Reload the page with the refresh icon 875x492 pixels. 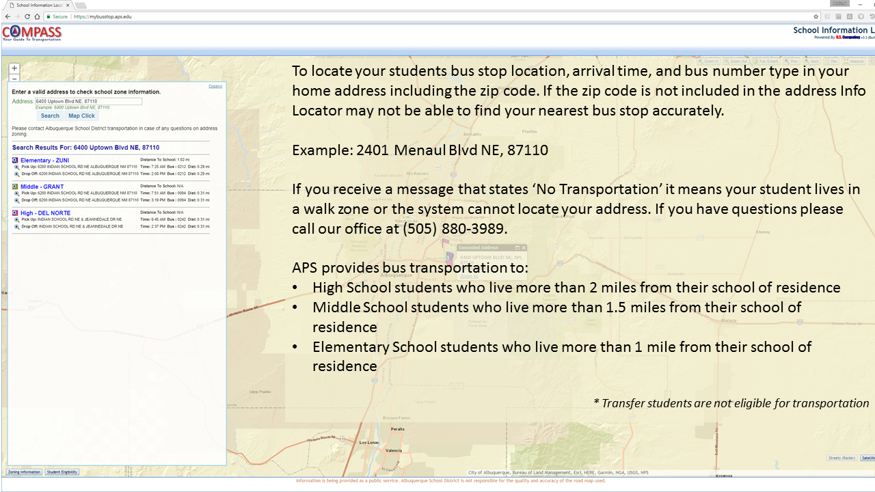pyautogui.click(x=27, y=16)
